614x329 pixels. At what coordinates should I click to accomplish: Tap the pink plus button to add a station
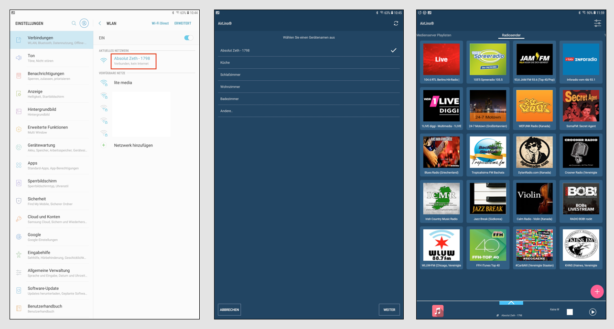click(597, 291)
